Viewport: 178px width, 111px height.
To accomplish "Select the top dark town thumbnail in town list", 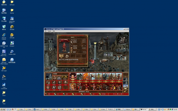I will pyautogui.click(x=125, y=79).
